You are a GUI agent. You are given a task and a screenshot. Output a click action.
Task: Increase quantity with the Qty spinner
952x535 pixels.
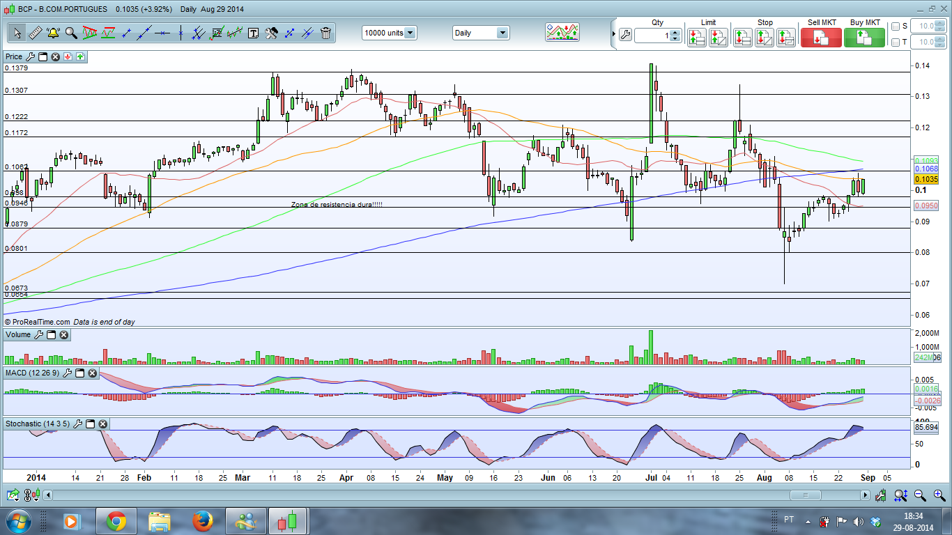675,32
